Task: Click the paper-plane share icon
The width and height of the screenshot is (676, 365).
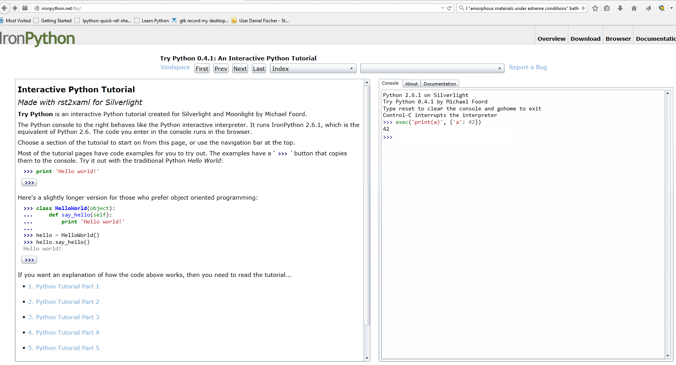Action: [x=648, y=8]
